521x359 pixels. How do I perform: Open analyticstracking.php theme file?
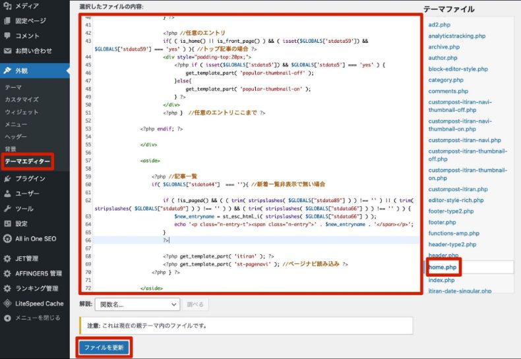pos(457,36)
